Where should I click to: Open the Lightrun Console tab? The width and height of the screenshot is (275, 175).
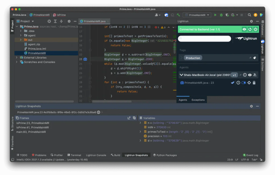click(x=96, y=155)
